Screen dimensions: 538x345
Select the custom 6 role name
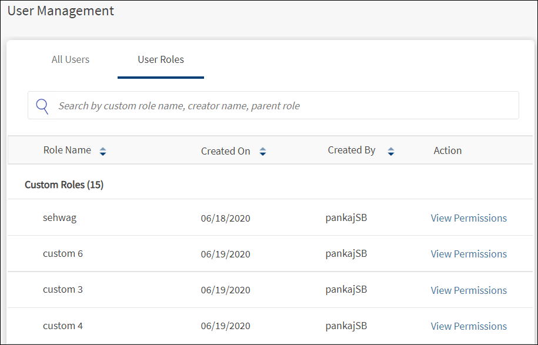coord(63,253)
